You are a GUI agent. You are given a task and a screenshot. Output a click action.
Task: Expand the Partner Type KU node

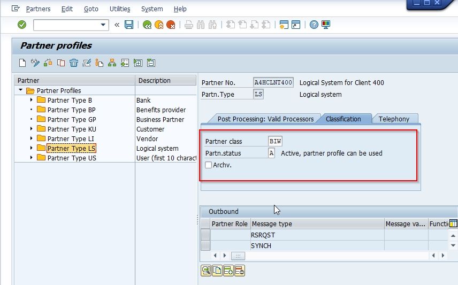pyautogui.click(x=31, y=129)
